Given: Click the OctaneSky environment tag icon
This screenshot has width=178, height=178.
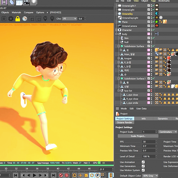Looking at the screenshot, I should pyautogui.click(x=157, y=14).
